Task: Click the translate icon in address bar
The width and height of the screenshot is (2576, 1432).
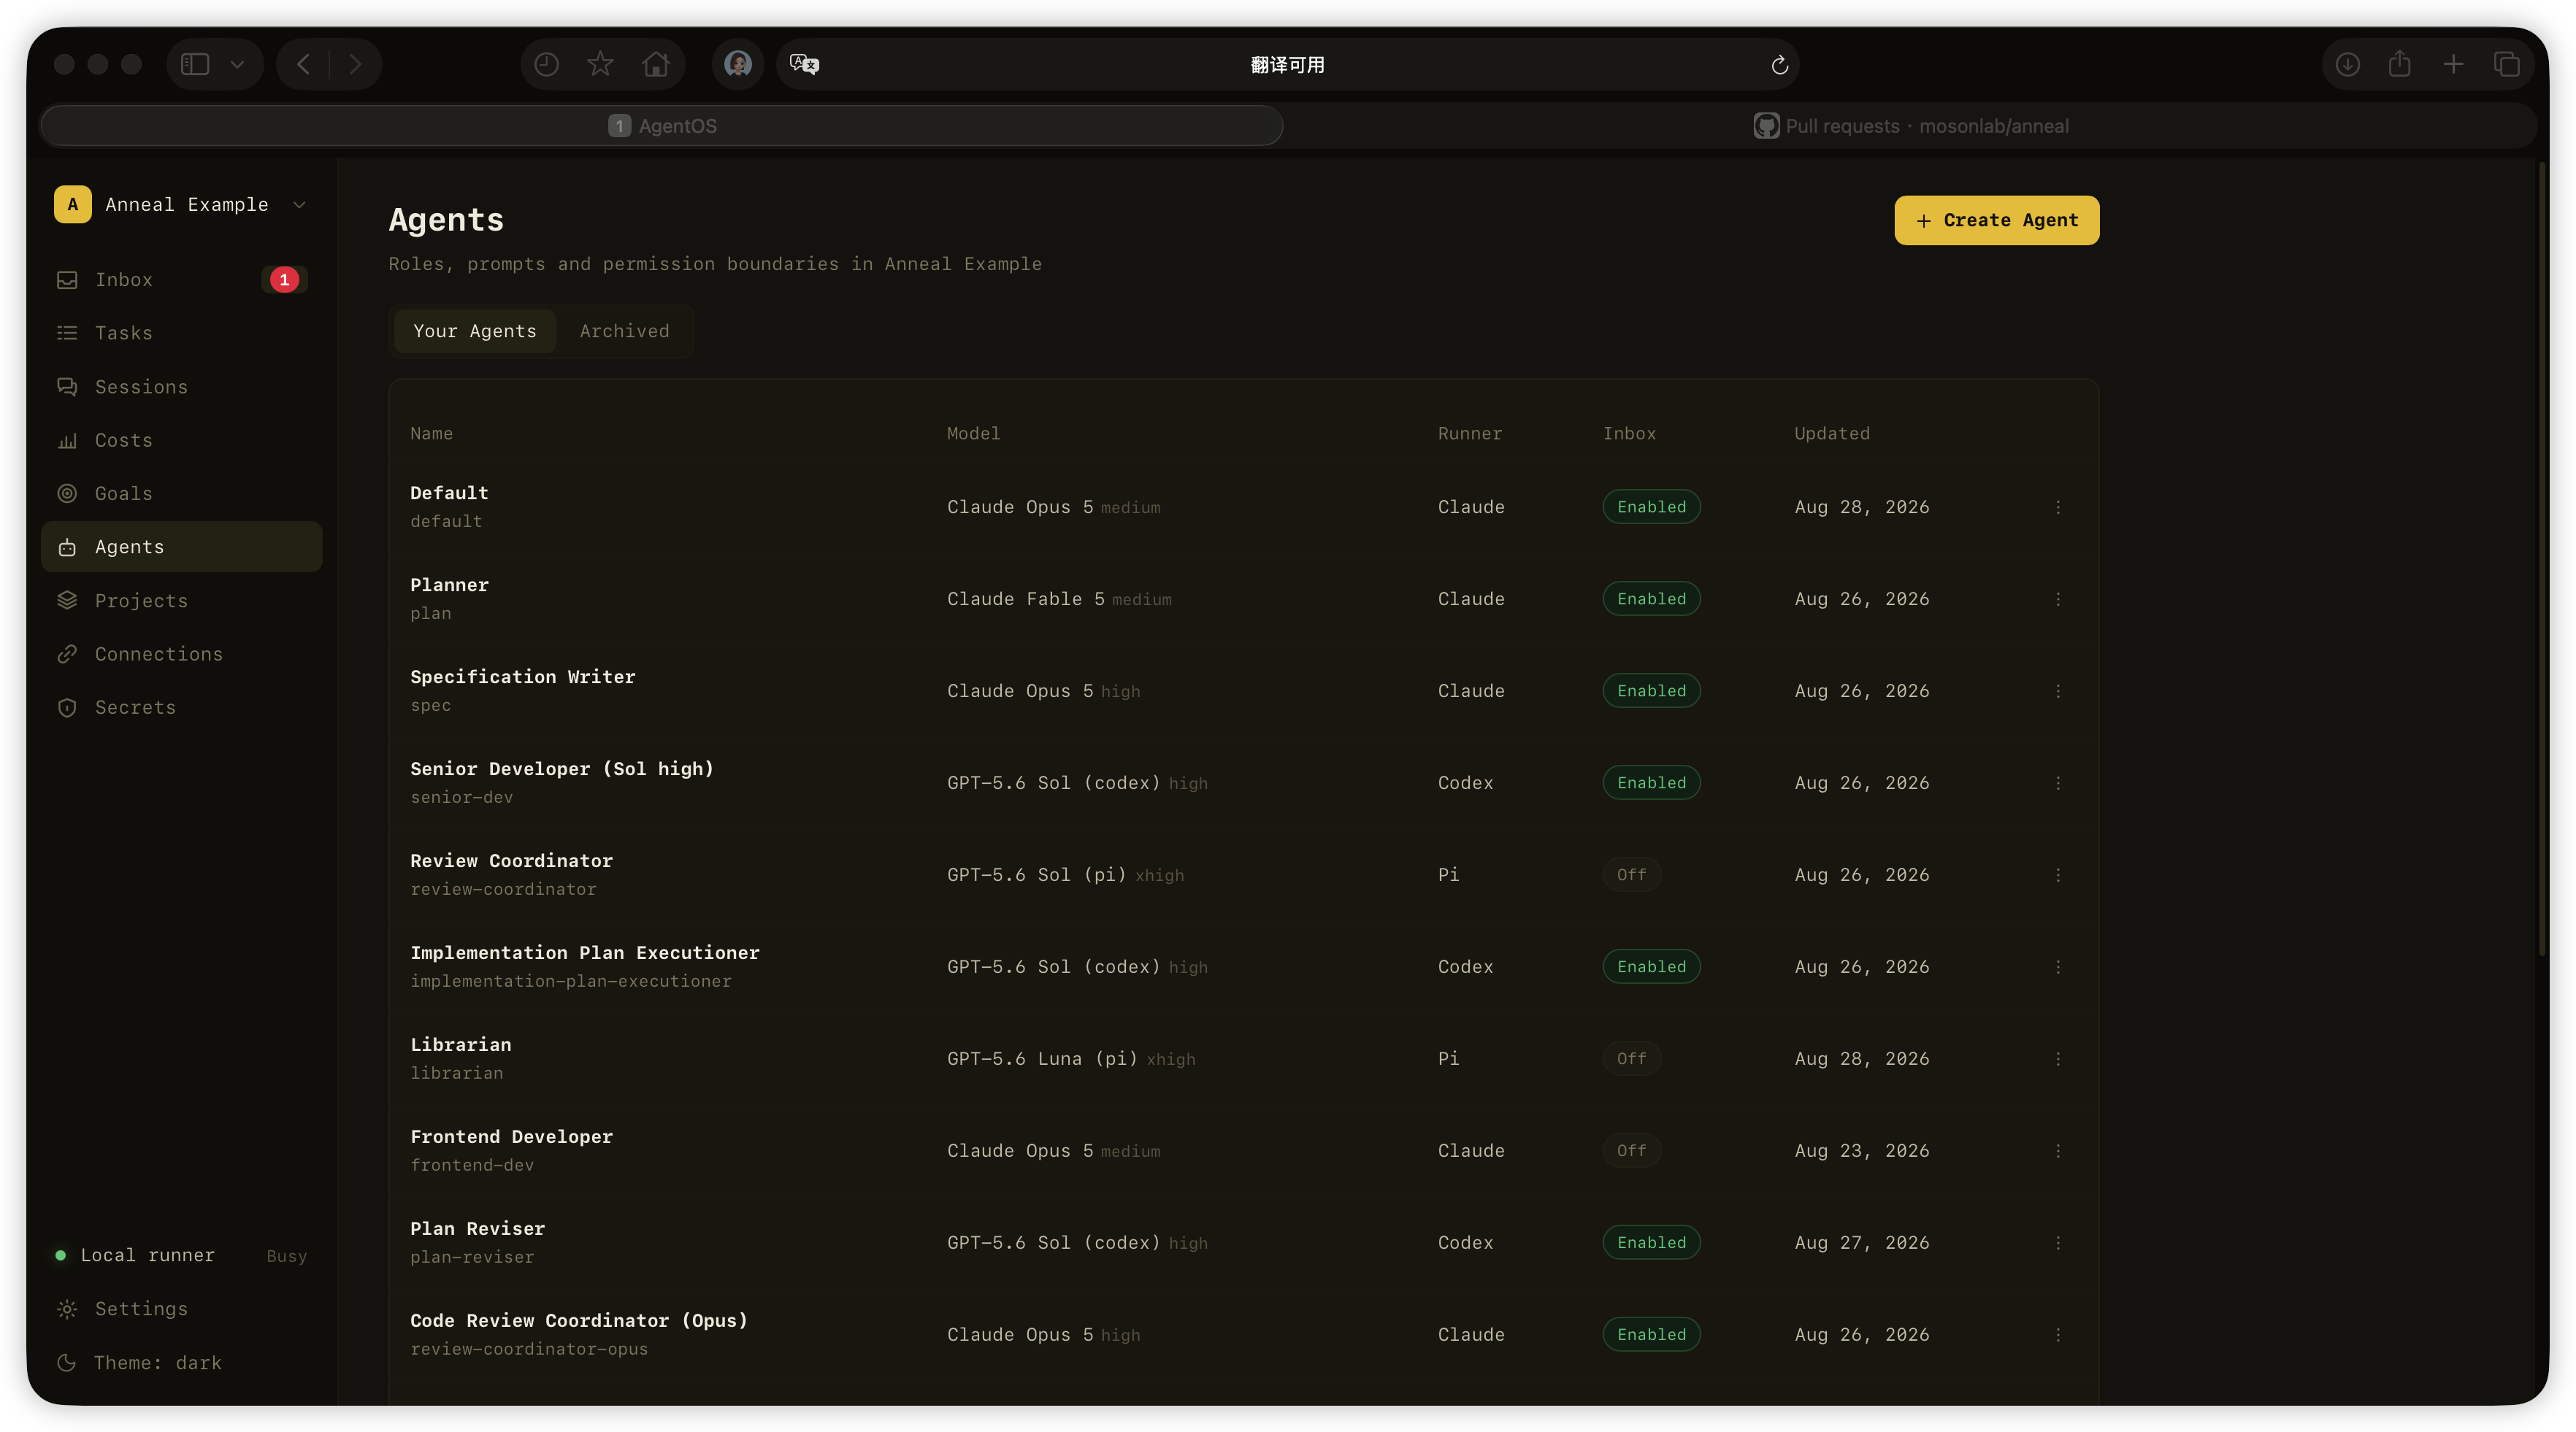Action: [805, 65]
